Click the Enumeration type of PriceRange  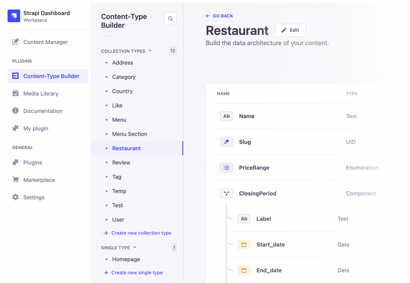pos(362,168)
